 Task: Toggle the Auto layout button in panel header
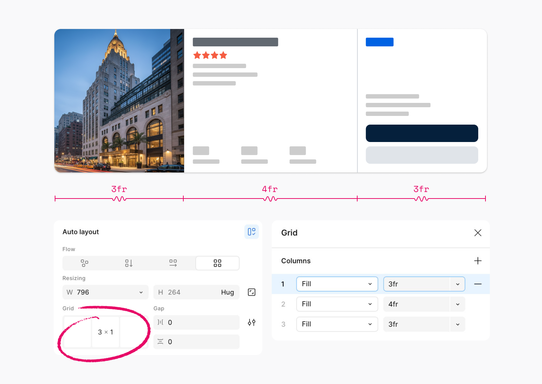[x=251, y=232]
